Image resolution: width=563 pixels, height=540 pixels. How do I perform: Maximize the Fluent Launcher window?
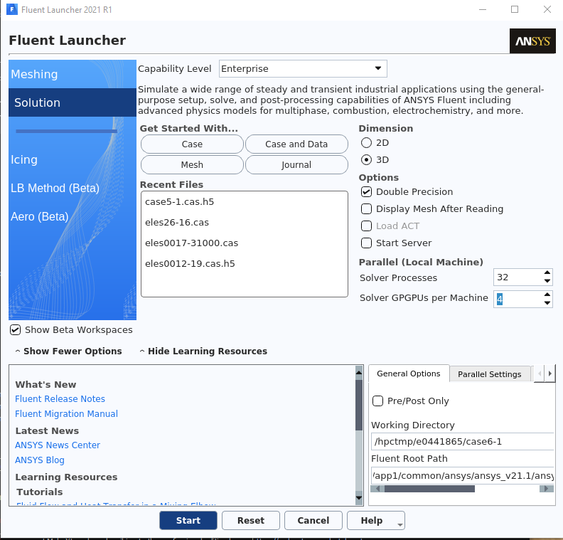coord(515,9)
